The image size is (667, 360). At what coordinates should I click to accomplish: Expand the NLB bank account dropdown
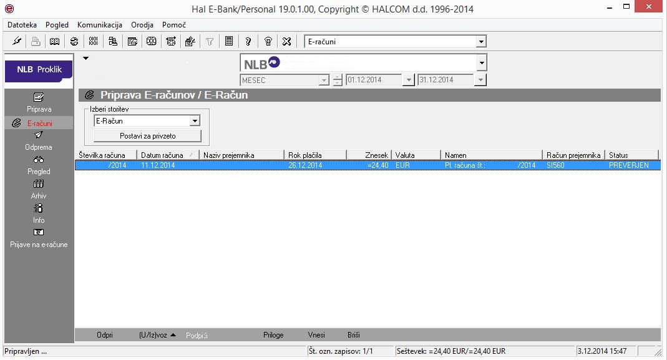482,63
